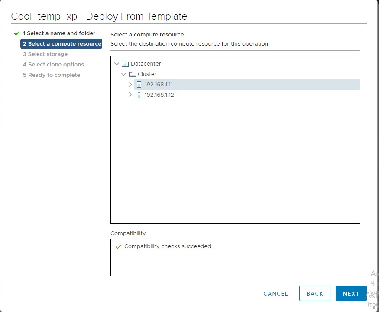Collapse the Cluster tree node
The height and width of the screenshot is (312, 379).
tap(123, 74)
